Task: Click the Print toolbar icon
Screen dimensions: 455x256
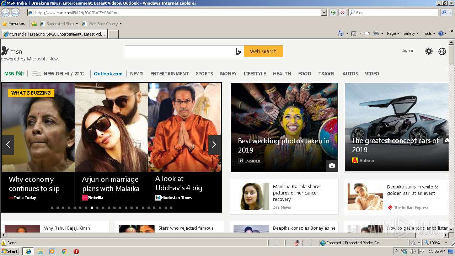Action: click(x=376, y=33)
